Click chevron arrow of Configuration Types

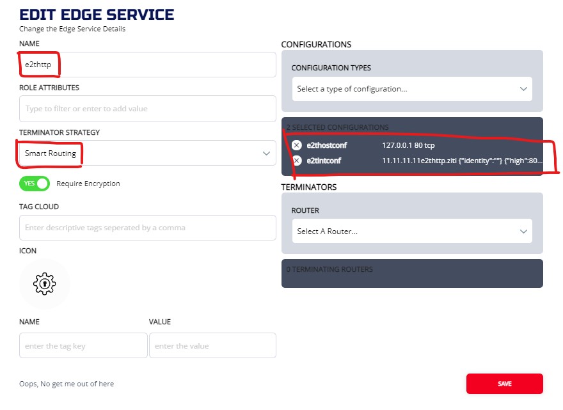coord(523,89)
